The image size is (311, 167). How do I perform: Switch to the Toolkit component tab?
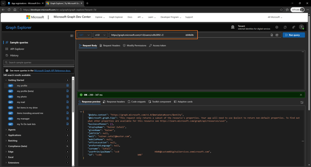160,102
